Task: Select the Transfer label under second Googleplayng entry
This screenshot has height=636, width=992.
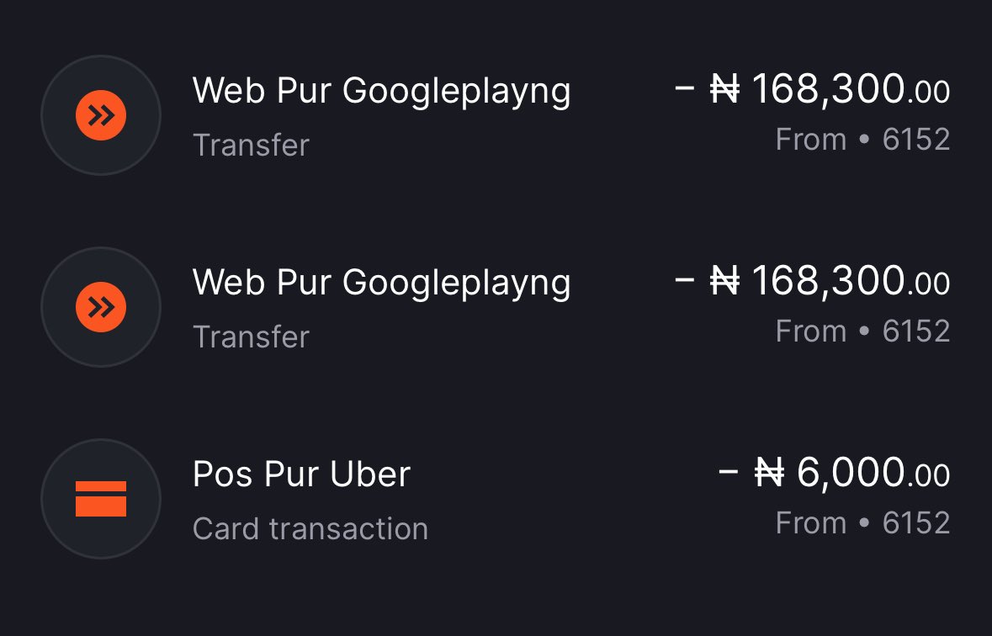Action: click(252, 337)
